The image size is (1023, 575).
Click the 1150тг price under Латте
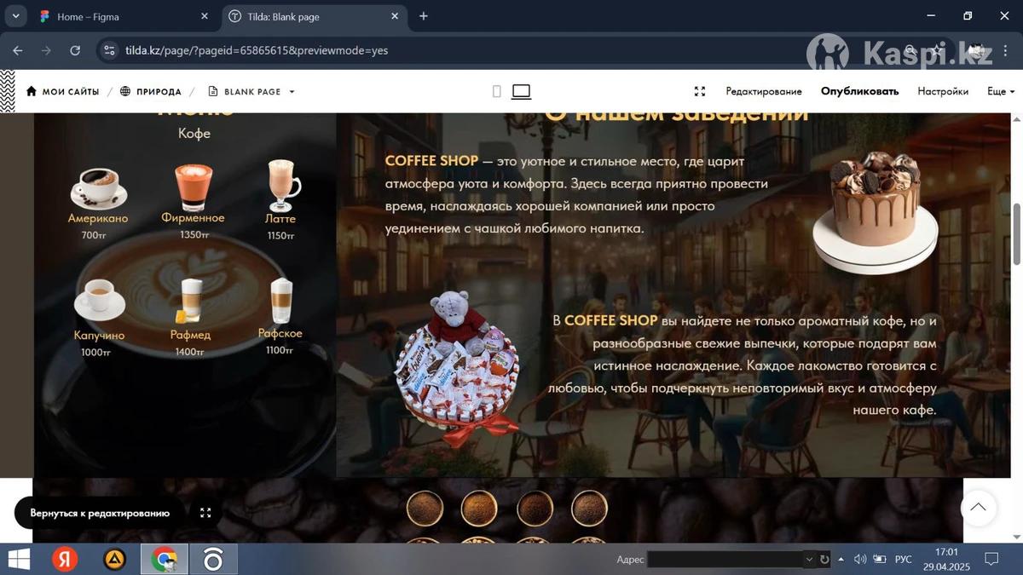[x=281, y=236]
